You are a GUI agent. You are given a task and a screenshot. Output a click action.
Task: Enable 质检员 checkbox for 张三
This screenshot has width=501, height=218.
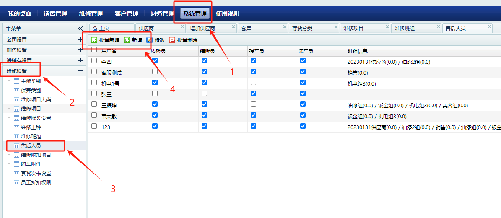(155, 93)
